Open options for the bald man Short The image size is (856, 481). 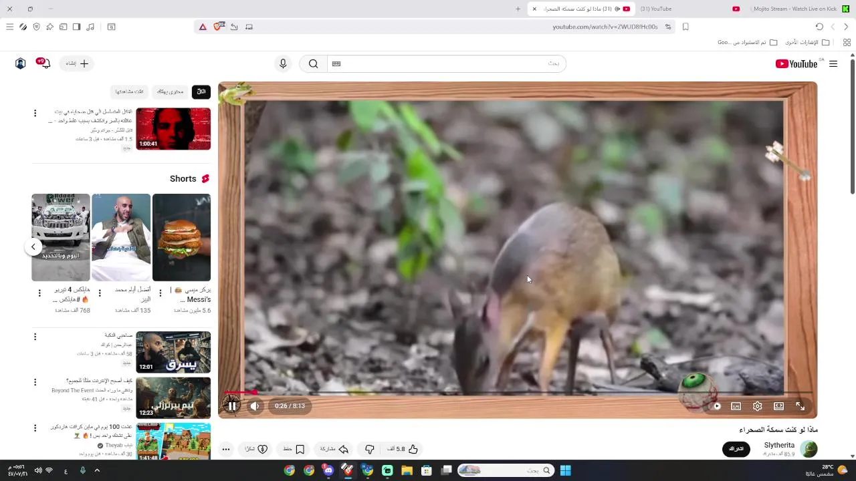[100, 293]
